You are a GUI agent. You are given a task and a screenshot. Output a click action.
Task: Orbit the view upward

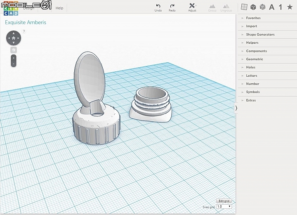(x=14, y=33)
